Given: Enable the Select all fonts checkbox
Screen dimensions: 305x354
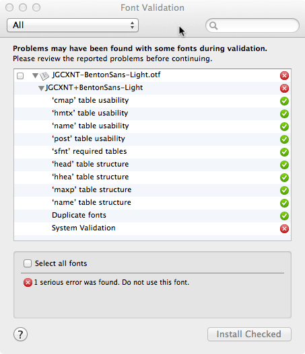Looking at the screenshot, I should pos(28,263).
